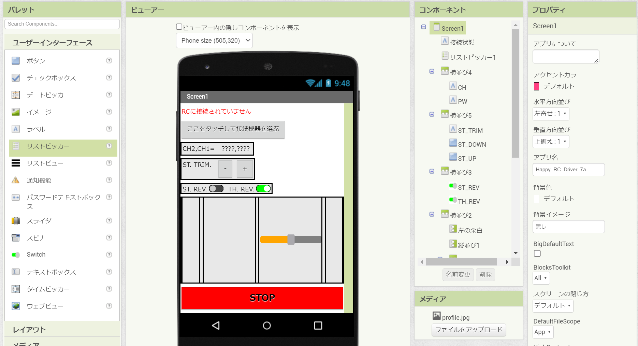
Task: Click the orange slider thumb
Action: 291,240
